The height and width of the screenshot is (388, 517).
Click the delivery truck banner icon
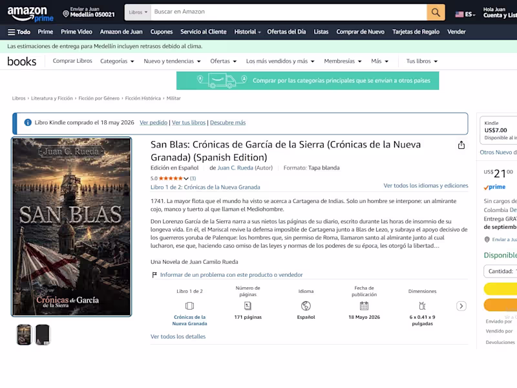tap(222, 80)
